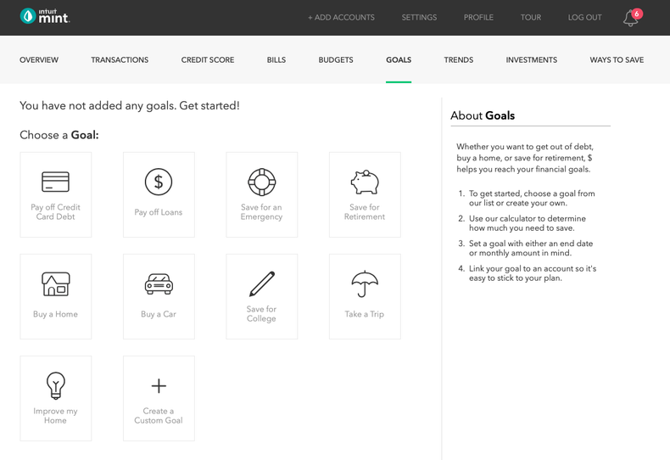Screen dimensions: 670x460
Task: Click the car icon goal
Action: click(x=159, y=284)
